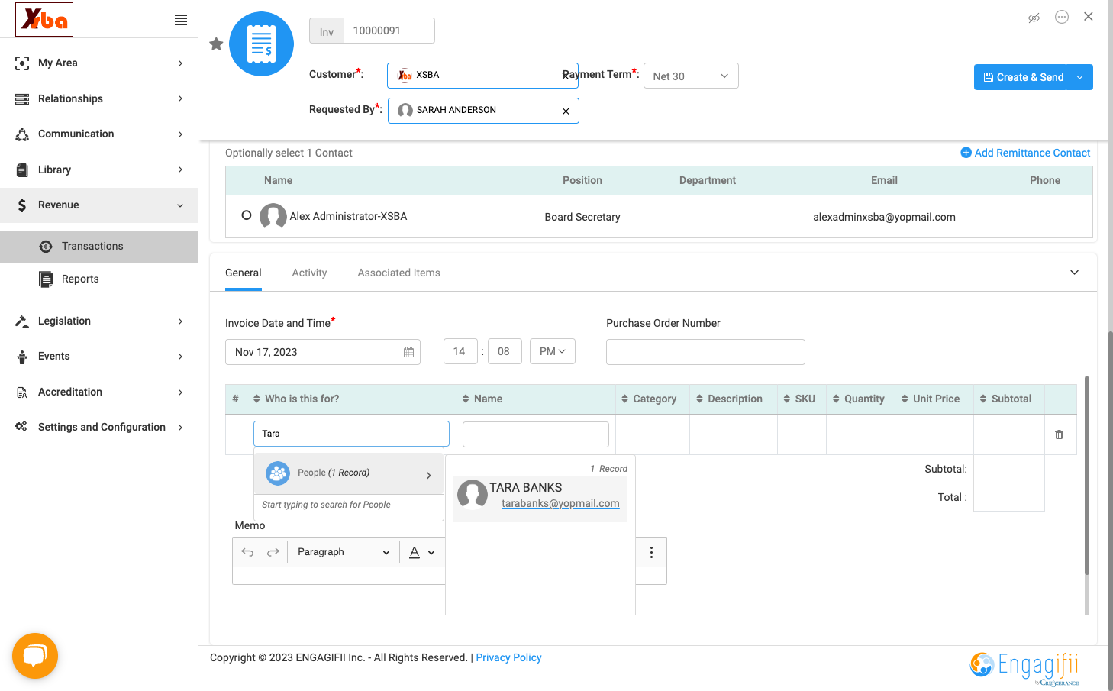1113x691 pixels.
Task: Redo memo edit
Action: click(x=273, y=552)
